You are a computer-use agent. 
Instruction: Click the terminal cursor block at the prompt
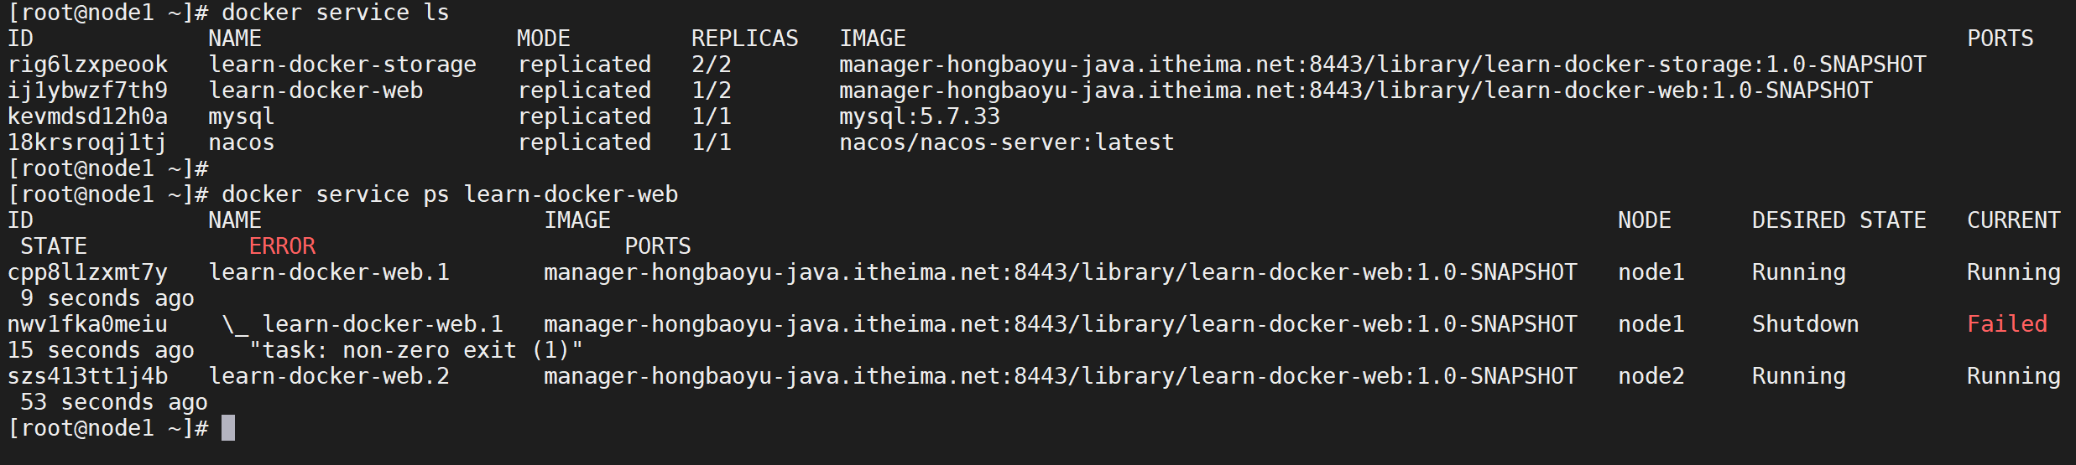pyautogui.click(x=228, y=428)
